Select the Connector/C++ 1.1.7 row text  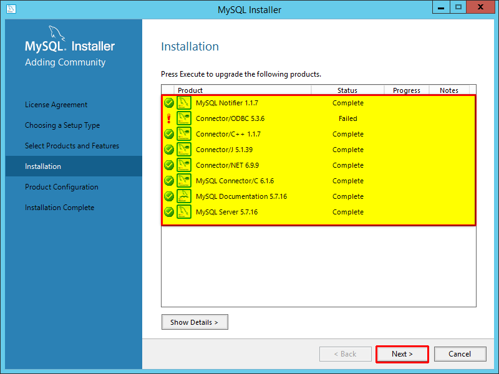coord(228,134)
